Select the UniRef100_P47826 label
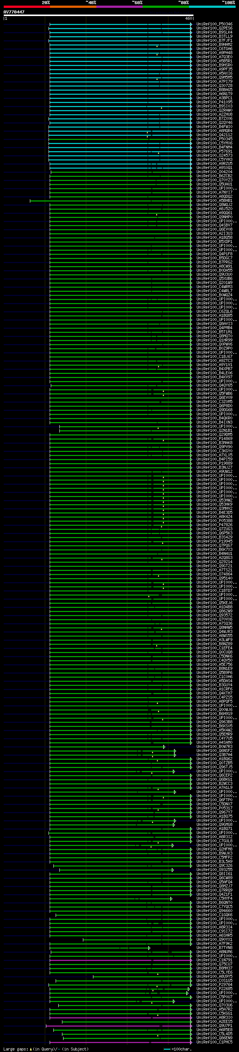Image resolution: width=239 pixels, height=1052 pixels. [x=214, y=525]
